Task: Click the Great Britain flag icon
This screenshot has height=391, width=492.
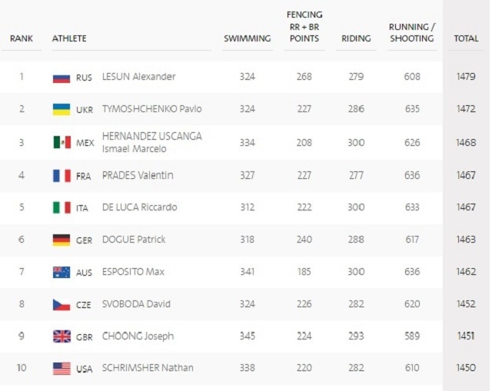Action: coord(61,336)
